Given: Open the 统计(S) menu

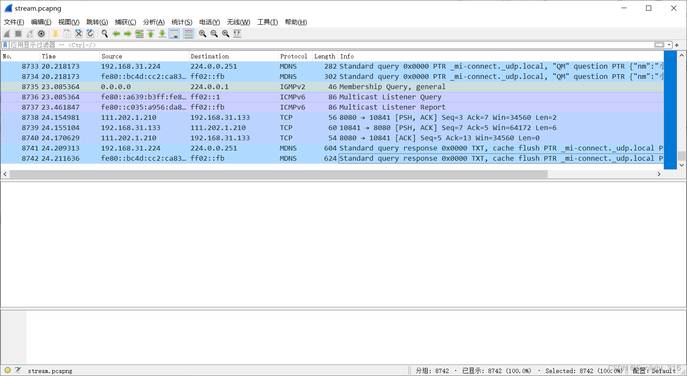Looking at the screenshot, I should click(x=182, y=22).
